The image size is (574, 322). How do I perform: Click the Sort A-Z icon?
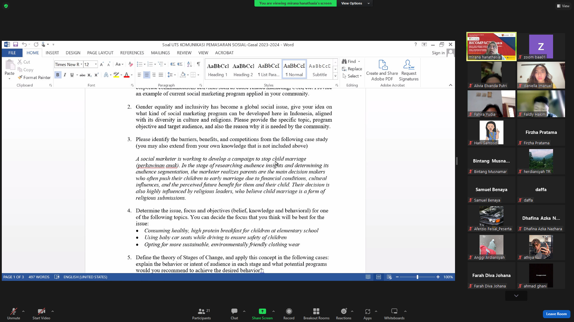coord(190,64)
